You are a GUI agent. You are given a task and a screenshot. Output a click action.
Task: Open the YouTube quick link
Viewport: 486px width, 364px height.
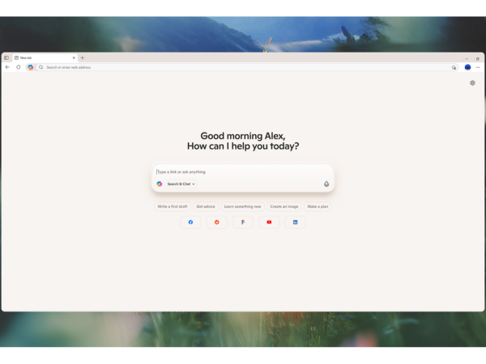[269, 222]
